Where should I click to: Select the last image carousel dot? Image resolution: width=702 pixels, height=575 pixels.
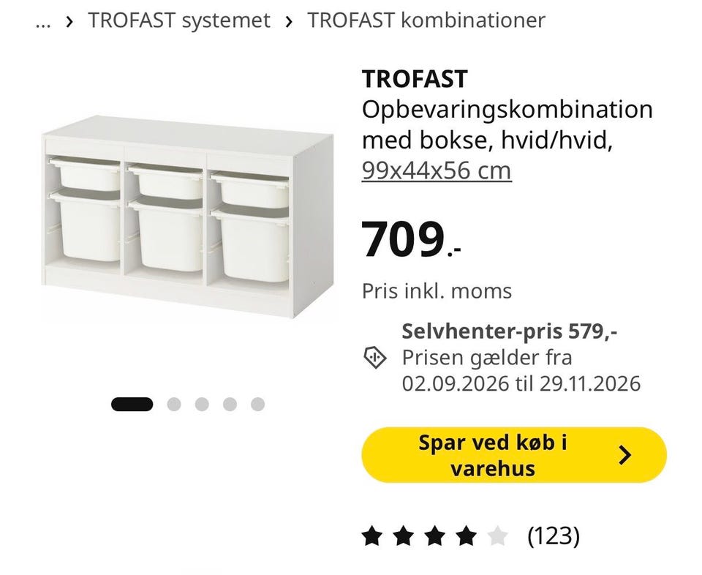[x=257, y=405]
